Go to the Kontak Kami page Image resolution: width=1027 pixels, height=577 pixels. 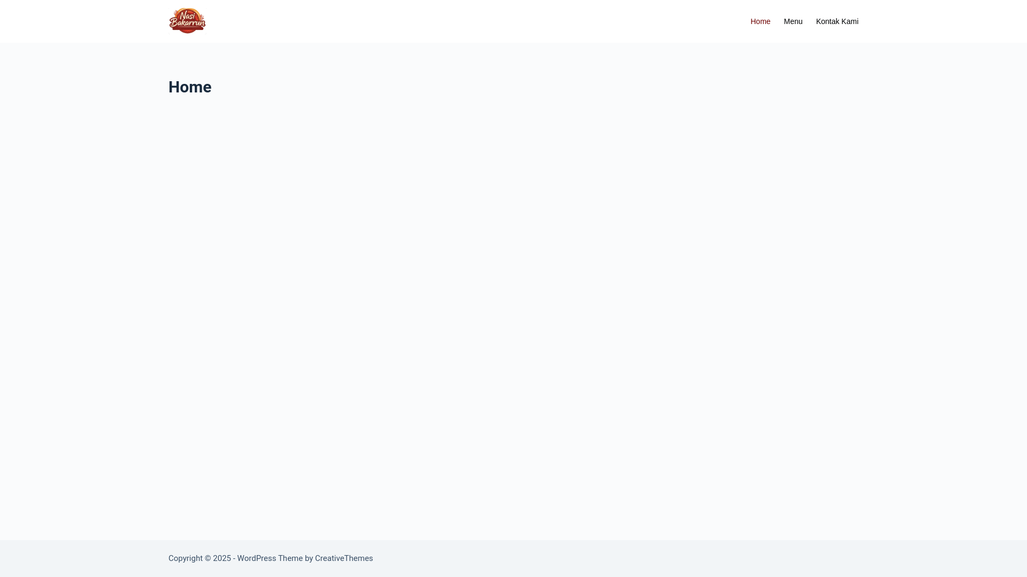[x=837, y=21]
